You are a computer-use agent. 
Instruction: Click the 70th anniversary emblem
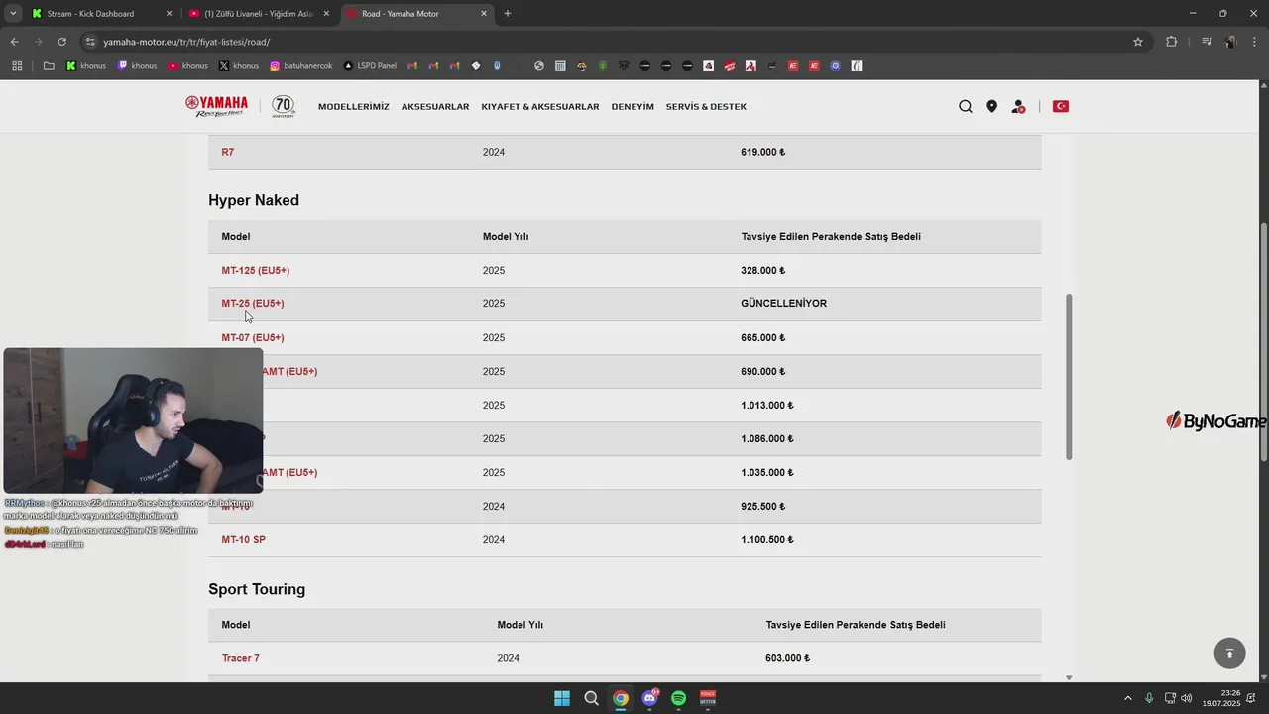(x=284, y=106)
